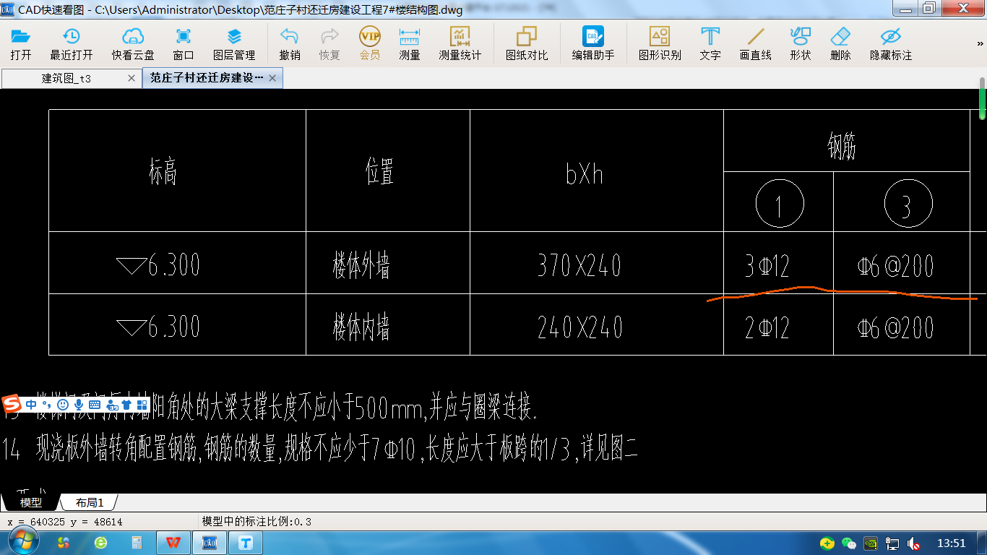Activate Sogou voice input microphone
The height and width of the screenshot is (555, 987).
79,404
